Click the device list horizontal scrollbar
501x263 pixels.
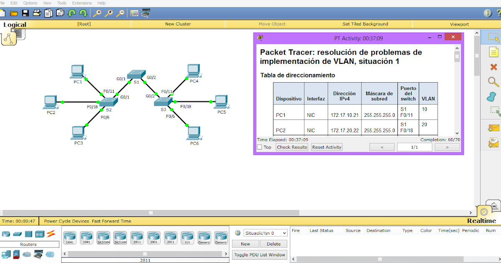coord(144,253)
